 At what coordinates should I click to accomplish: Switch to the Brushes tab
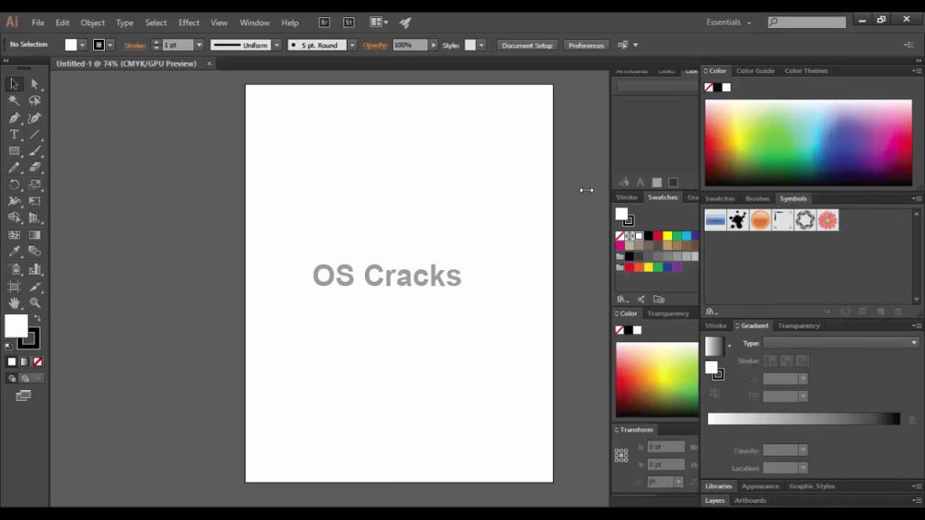(758, 199)
